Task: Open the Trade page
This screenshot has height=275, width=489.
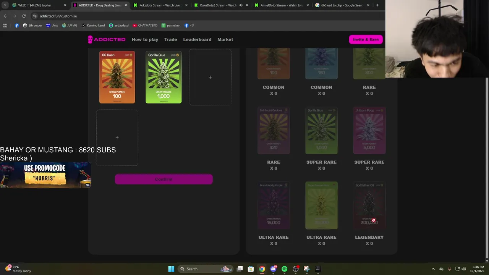Action: pos(170,39)
